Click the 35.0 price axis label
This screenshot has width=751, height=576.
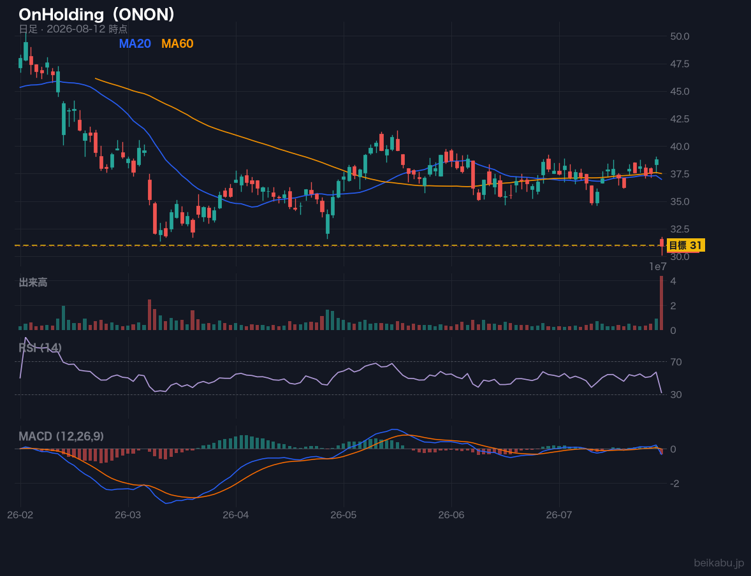680,201
